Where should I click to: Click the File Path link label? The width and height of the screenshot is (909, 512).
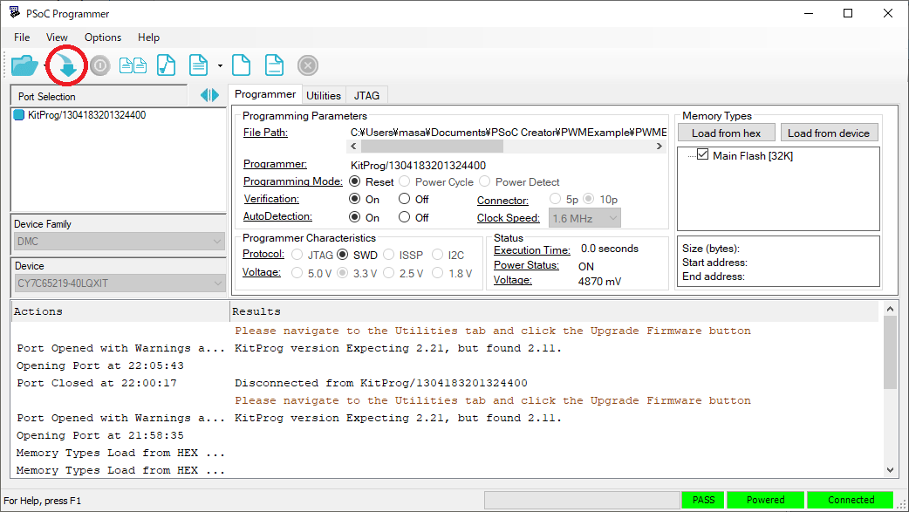(265, 133)
